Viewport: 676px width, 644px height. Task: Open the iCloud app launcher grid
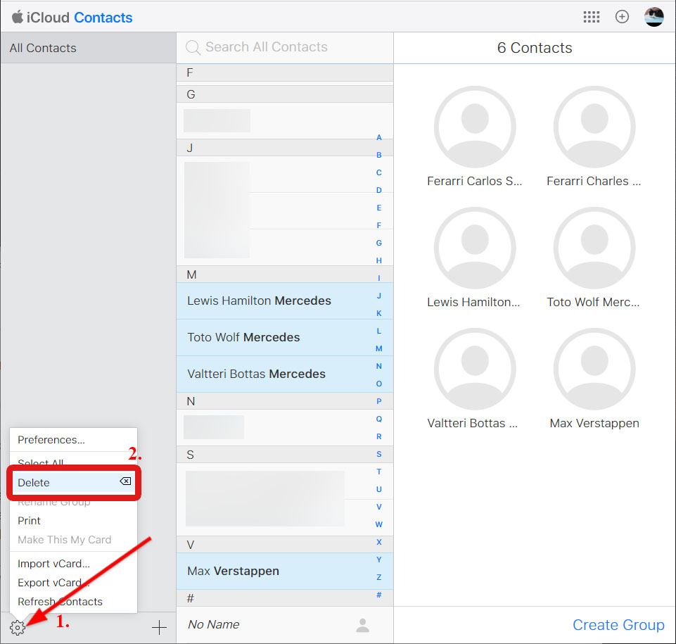[591, 17]
